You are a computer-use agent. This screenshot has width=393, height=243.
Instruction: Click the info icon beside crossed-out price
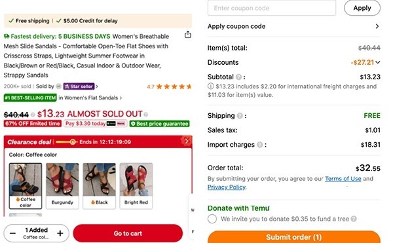(33, 115)
